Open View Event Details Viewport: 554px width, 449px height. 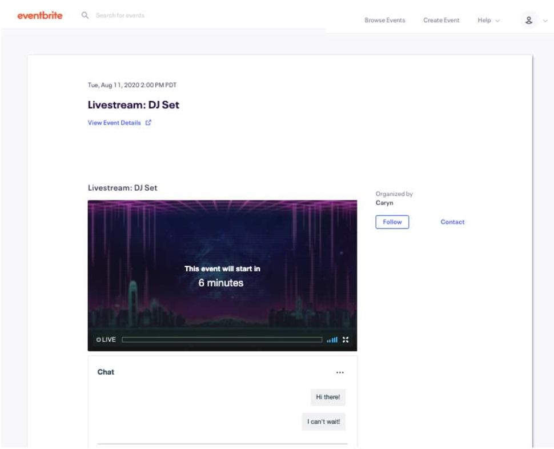click(114, 122)
